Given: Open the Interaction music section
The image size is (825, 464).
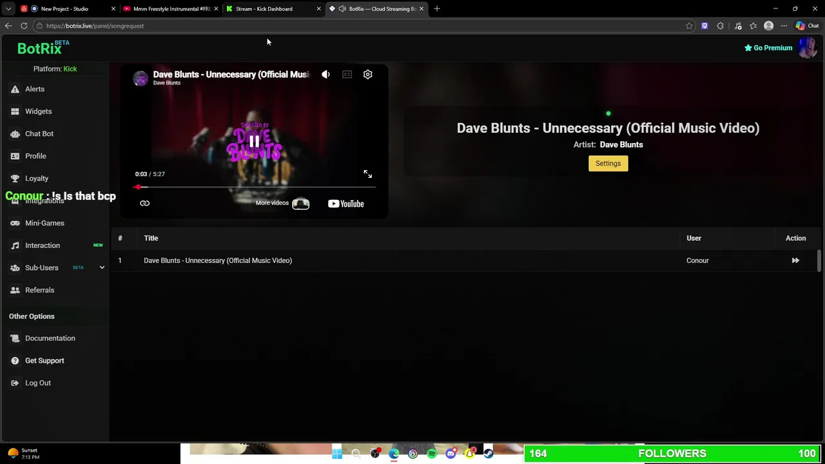Looking at the screenshot, I should click(x=43, y=246).
